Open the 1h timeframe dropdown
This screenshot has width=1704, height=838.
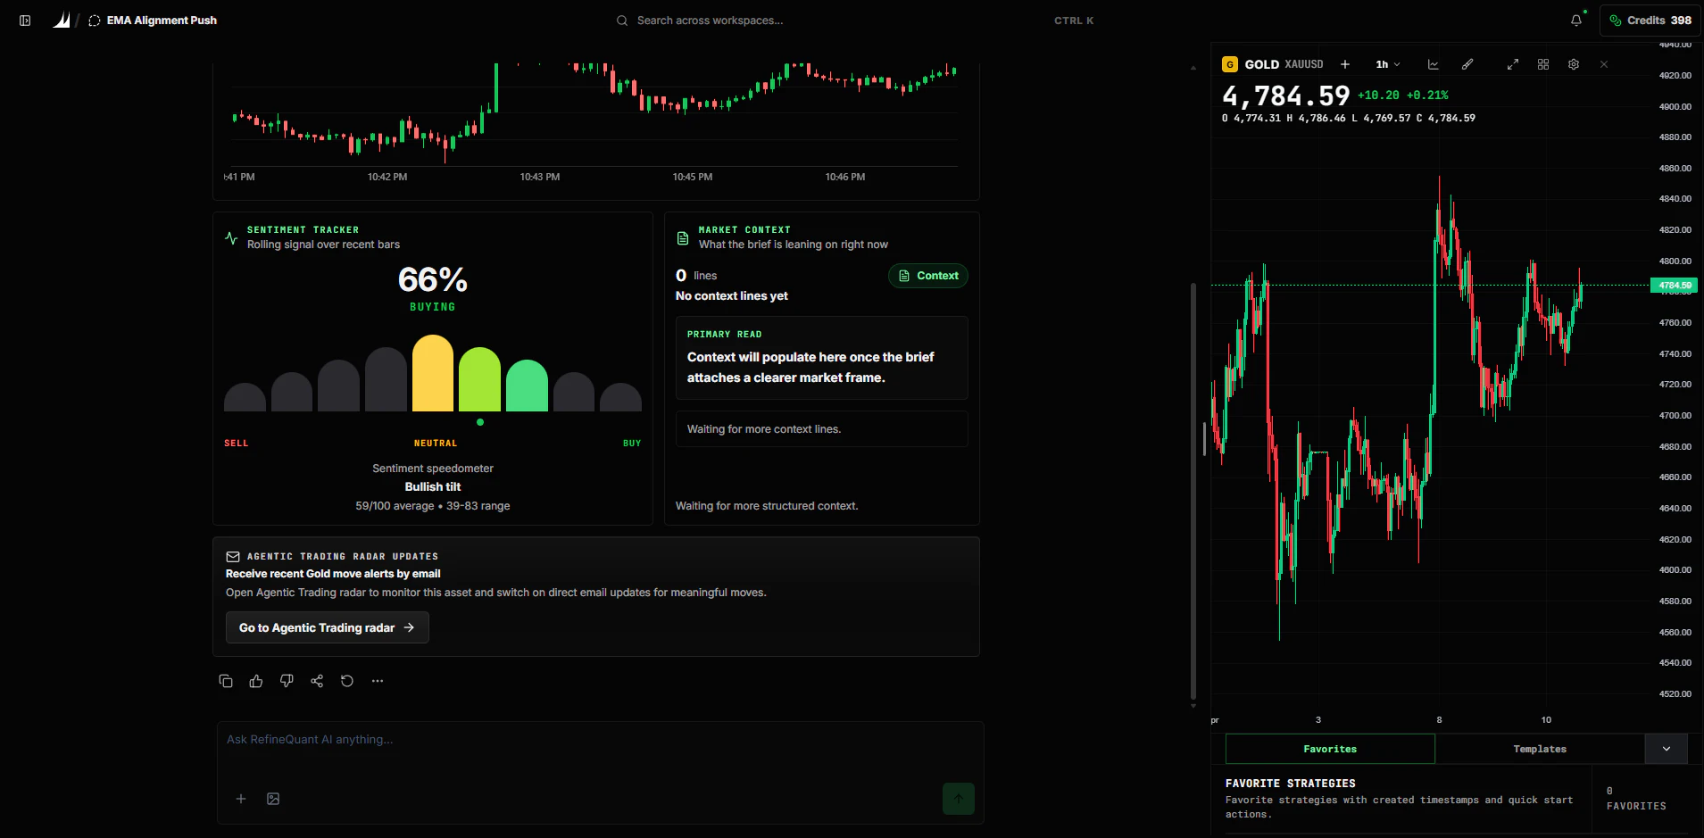coord(1388,64)
